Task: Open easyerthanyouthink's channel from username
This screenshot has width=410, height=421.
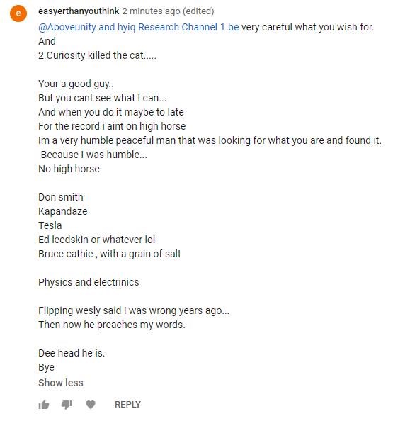Action: (79, 11)
